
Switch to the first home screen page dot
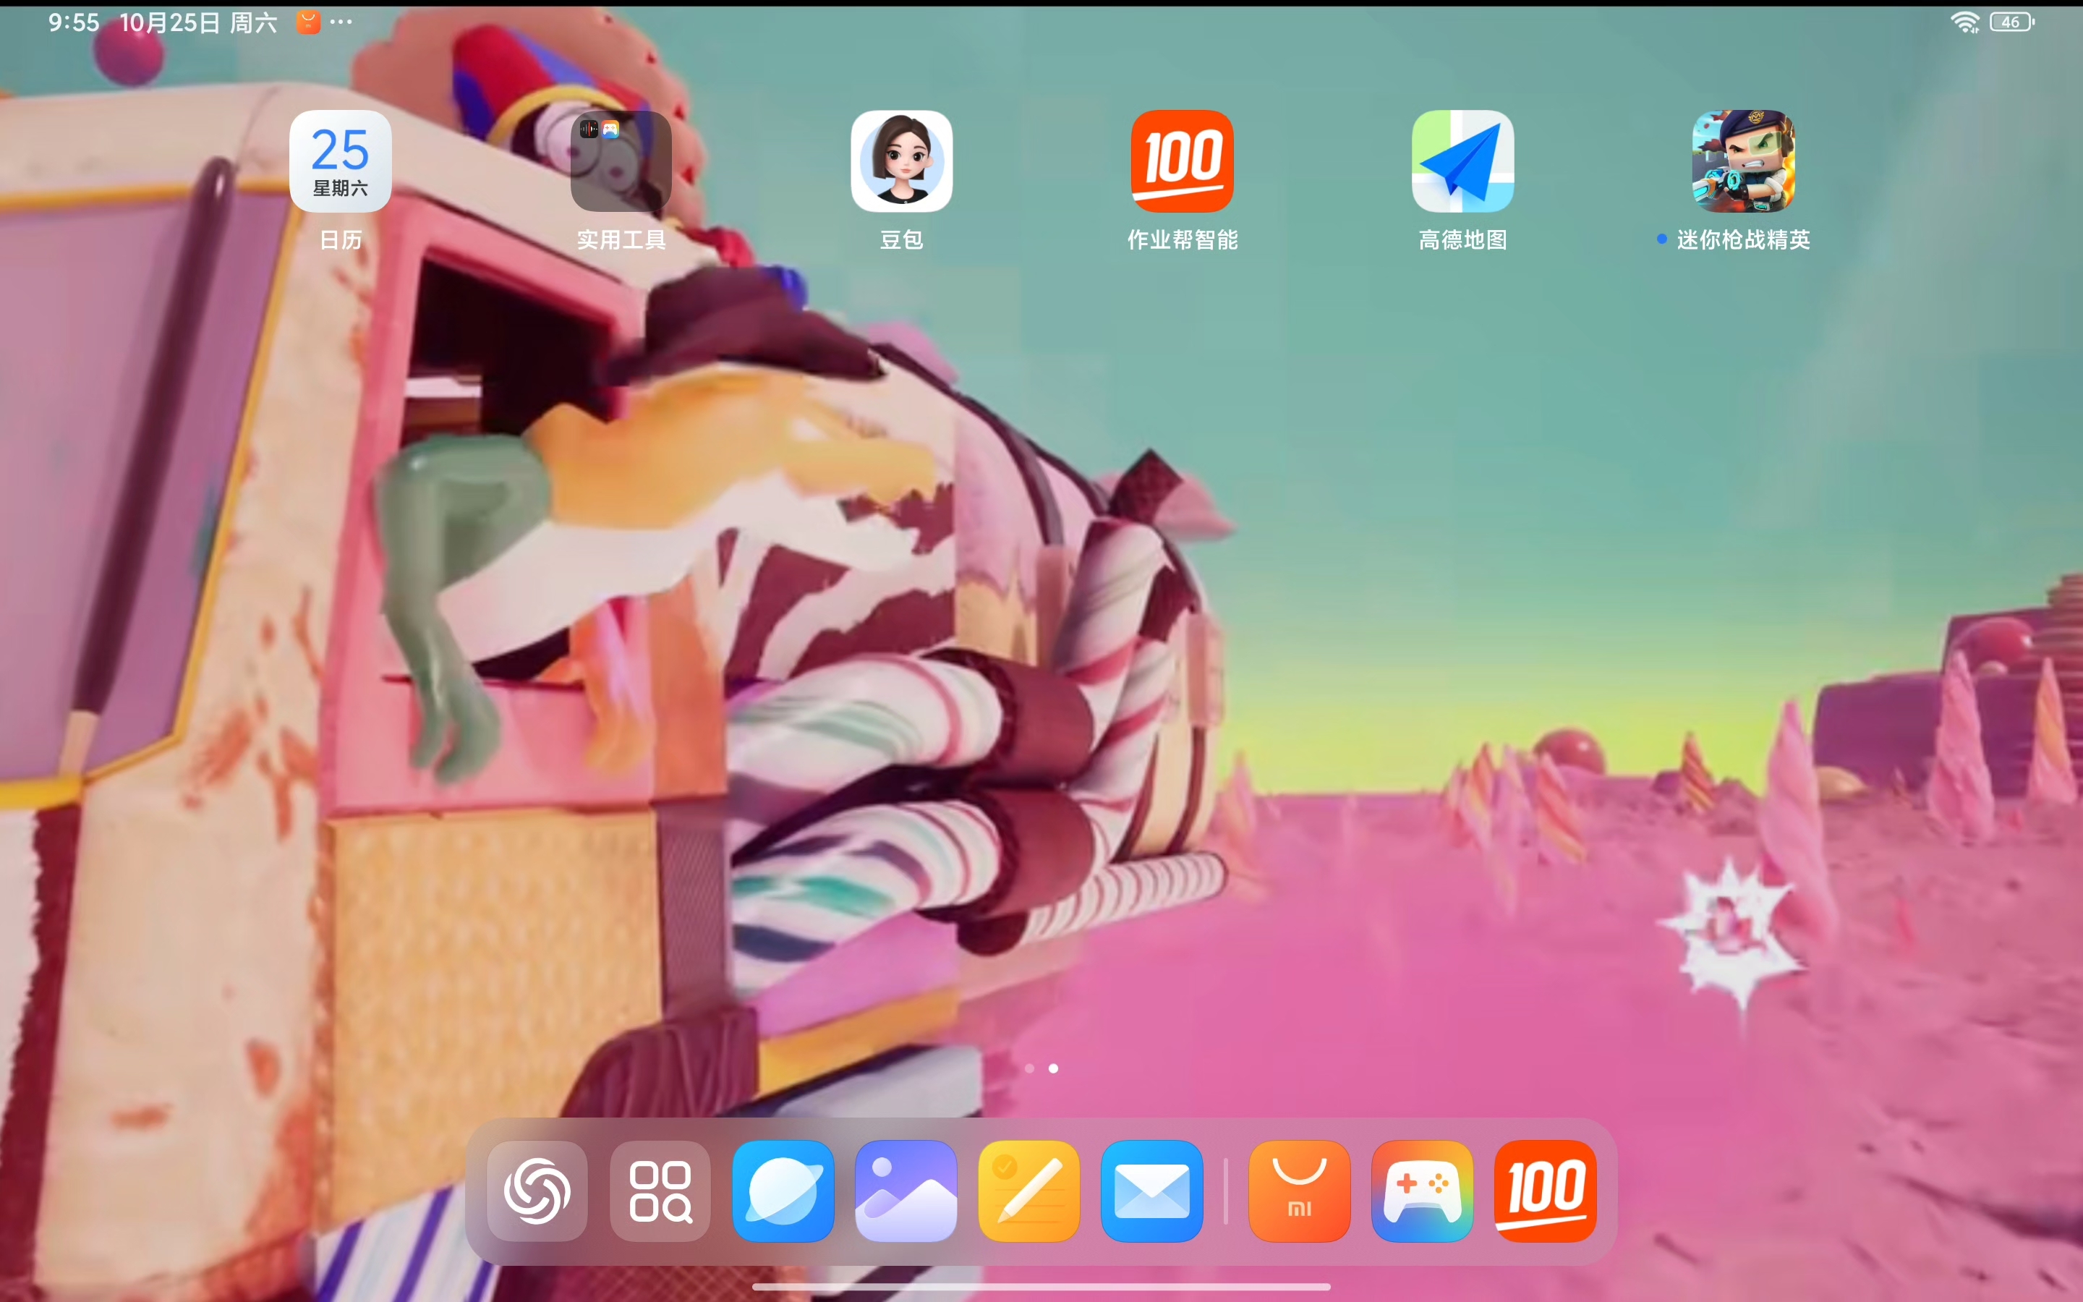[1029, 1068]
